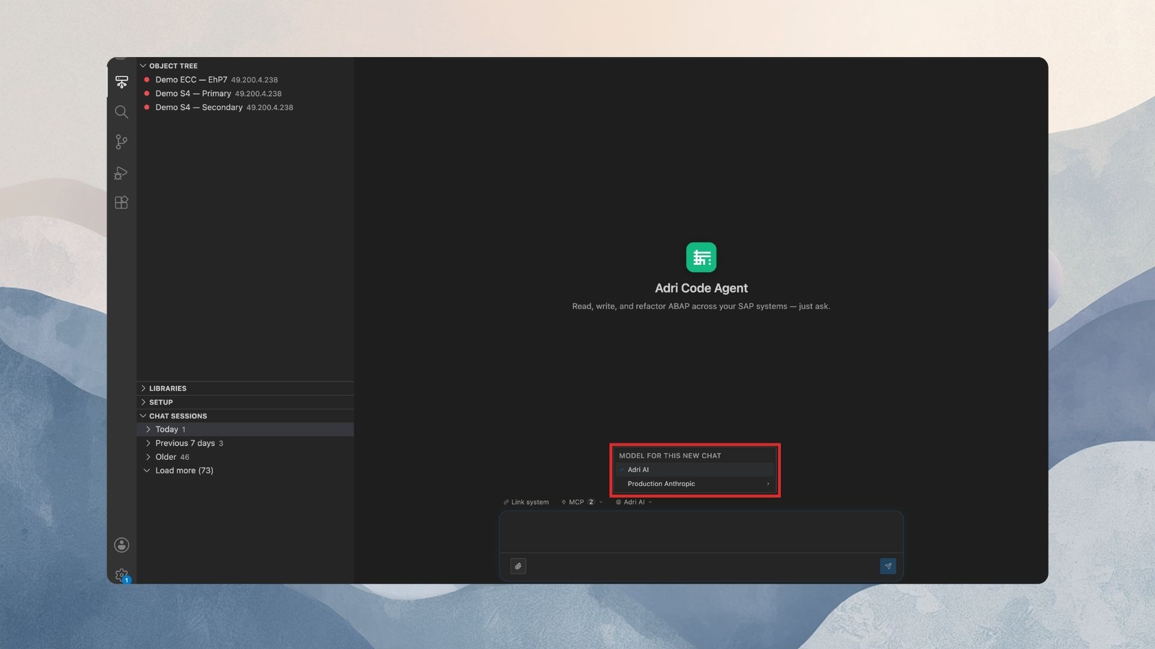Click the Adri Code Agent green logo
The width and height of the screenshot is (1155, 649).
(701, 257)
